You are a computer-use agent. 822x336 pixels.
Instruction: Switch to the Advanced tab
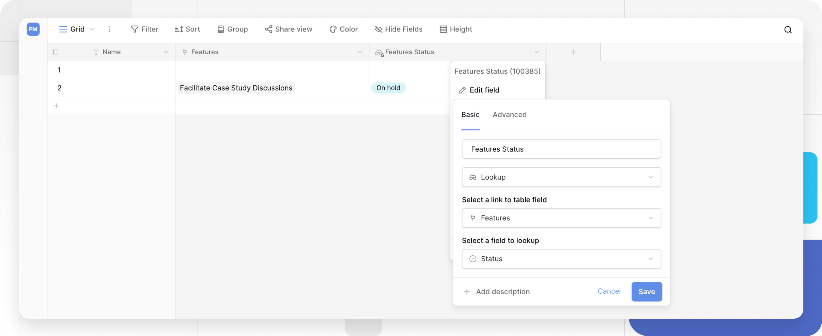click(509, 115)
